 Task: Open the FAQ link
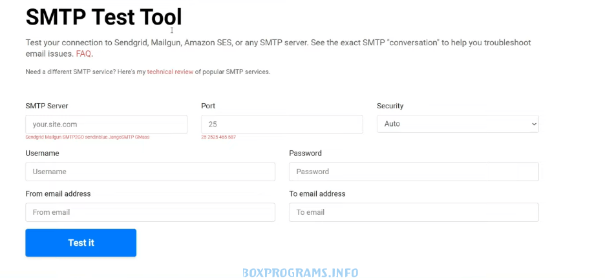pos(83,54)
